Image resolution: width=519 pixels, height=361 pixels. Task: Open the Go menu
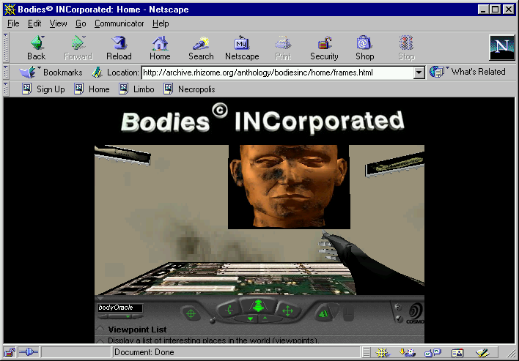[81, 23]
